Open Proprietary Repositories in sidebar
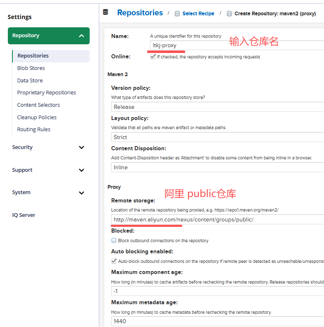Screen dimensions: 324x327 click(46, 93)
